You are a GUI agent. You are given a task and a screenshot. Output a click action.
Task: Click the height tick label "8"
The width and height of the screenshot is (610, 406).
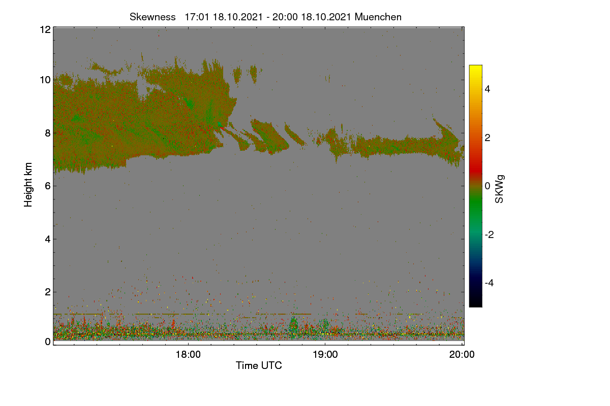[x=47, y=133]
